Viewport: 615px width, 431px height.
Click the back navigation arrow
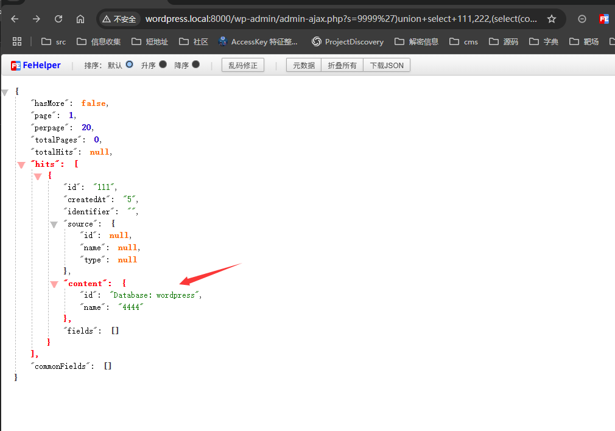[x=13, y=19]
